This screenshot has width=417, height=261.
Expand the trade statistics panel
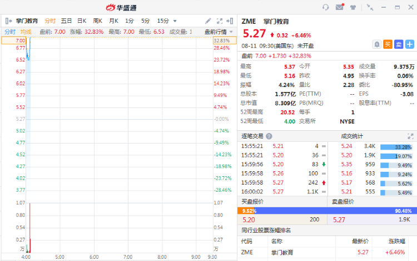pyautogui.click(x=410, y=136)
